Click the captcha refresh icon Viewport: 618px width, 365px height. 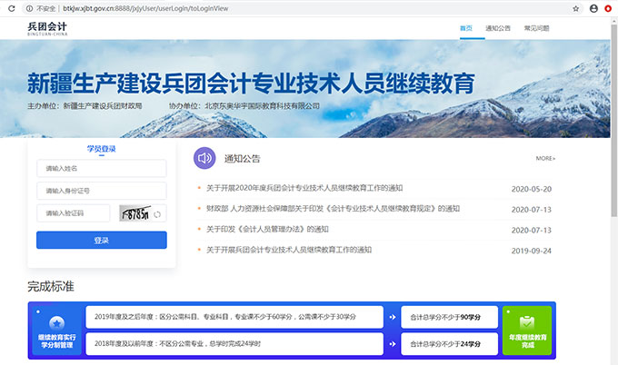coord(157,213)
